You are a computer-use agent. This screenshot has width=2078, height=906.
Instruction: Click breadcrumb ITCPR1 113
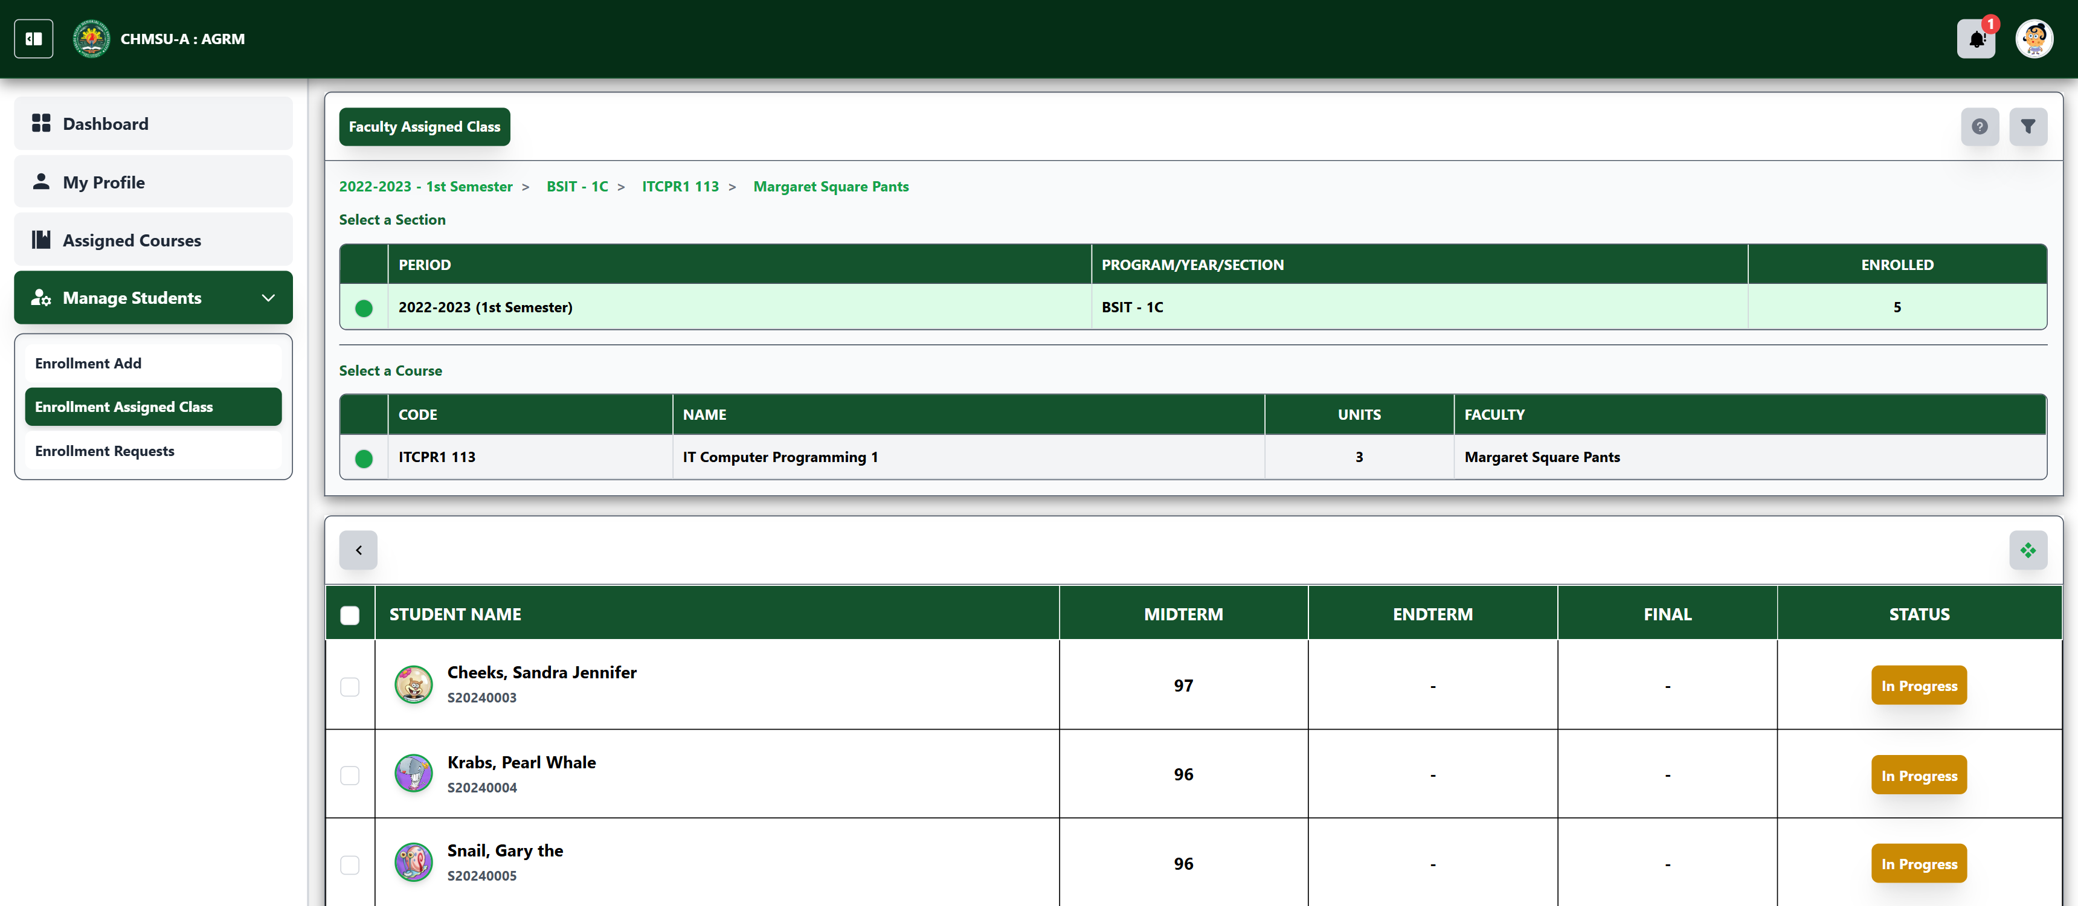pyautogui.click(x=680, y=187)
